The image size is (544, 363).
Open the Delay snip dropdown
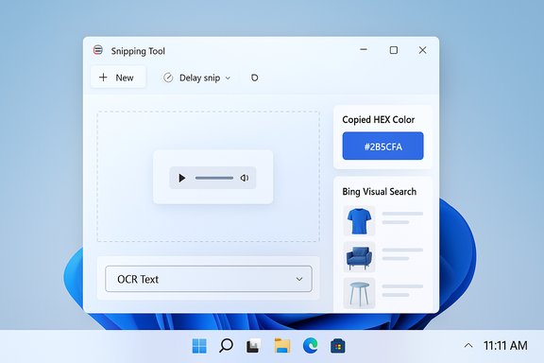[x=196, y=78]
